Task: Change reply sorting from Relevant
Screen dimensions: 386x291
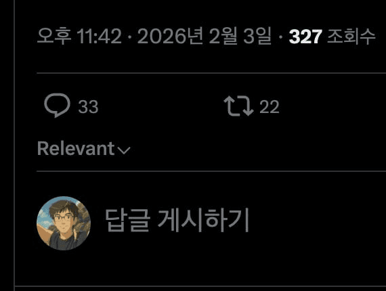Action: (84, 149)
